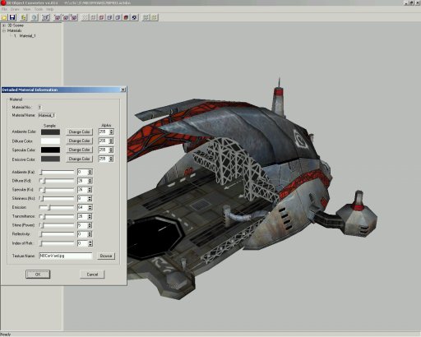Click the yellow-green tree structure toolbar icon
The width and height of the screenshot is (421, 337).
(x=24, y=17)
